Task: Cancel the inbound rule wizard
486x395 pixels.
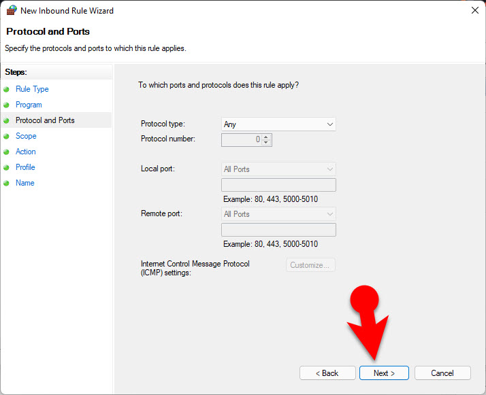Action: [442, 373]
